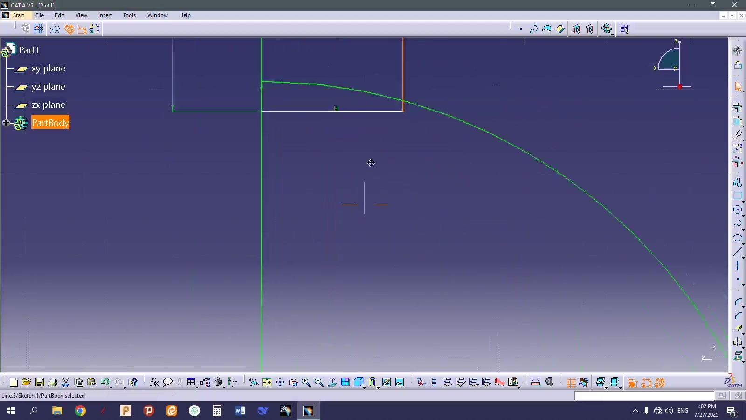
Task: Toggle Construction/Standard Element mode
Action: (55, 29)
